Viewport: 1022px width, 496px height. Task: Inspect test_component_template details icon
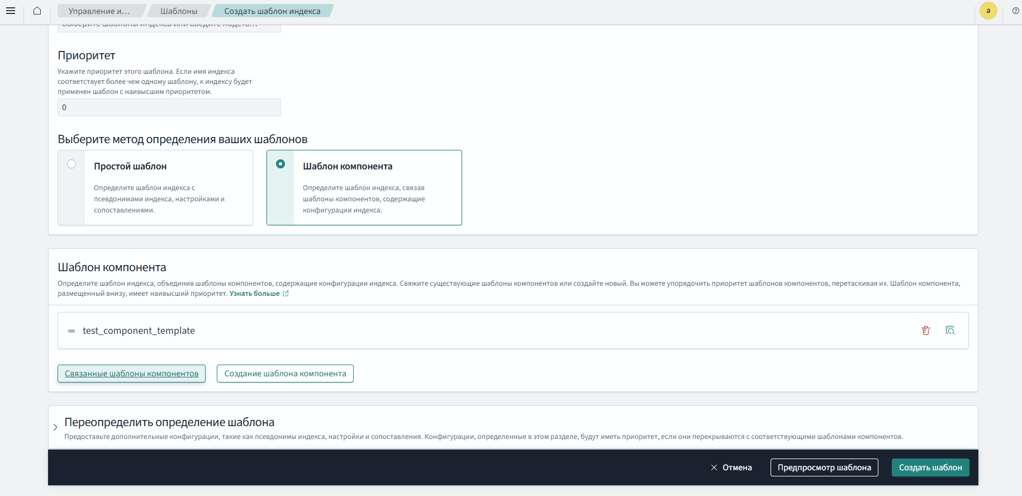click(x=950, y=330)
